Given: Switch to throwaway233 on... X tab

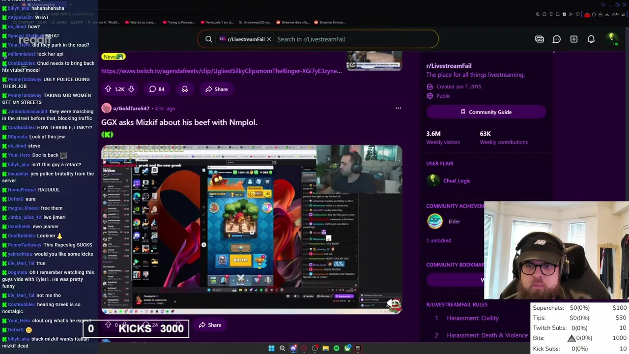Looking at the screenshot, I should tap(255, 22).
